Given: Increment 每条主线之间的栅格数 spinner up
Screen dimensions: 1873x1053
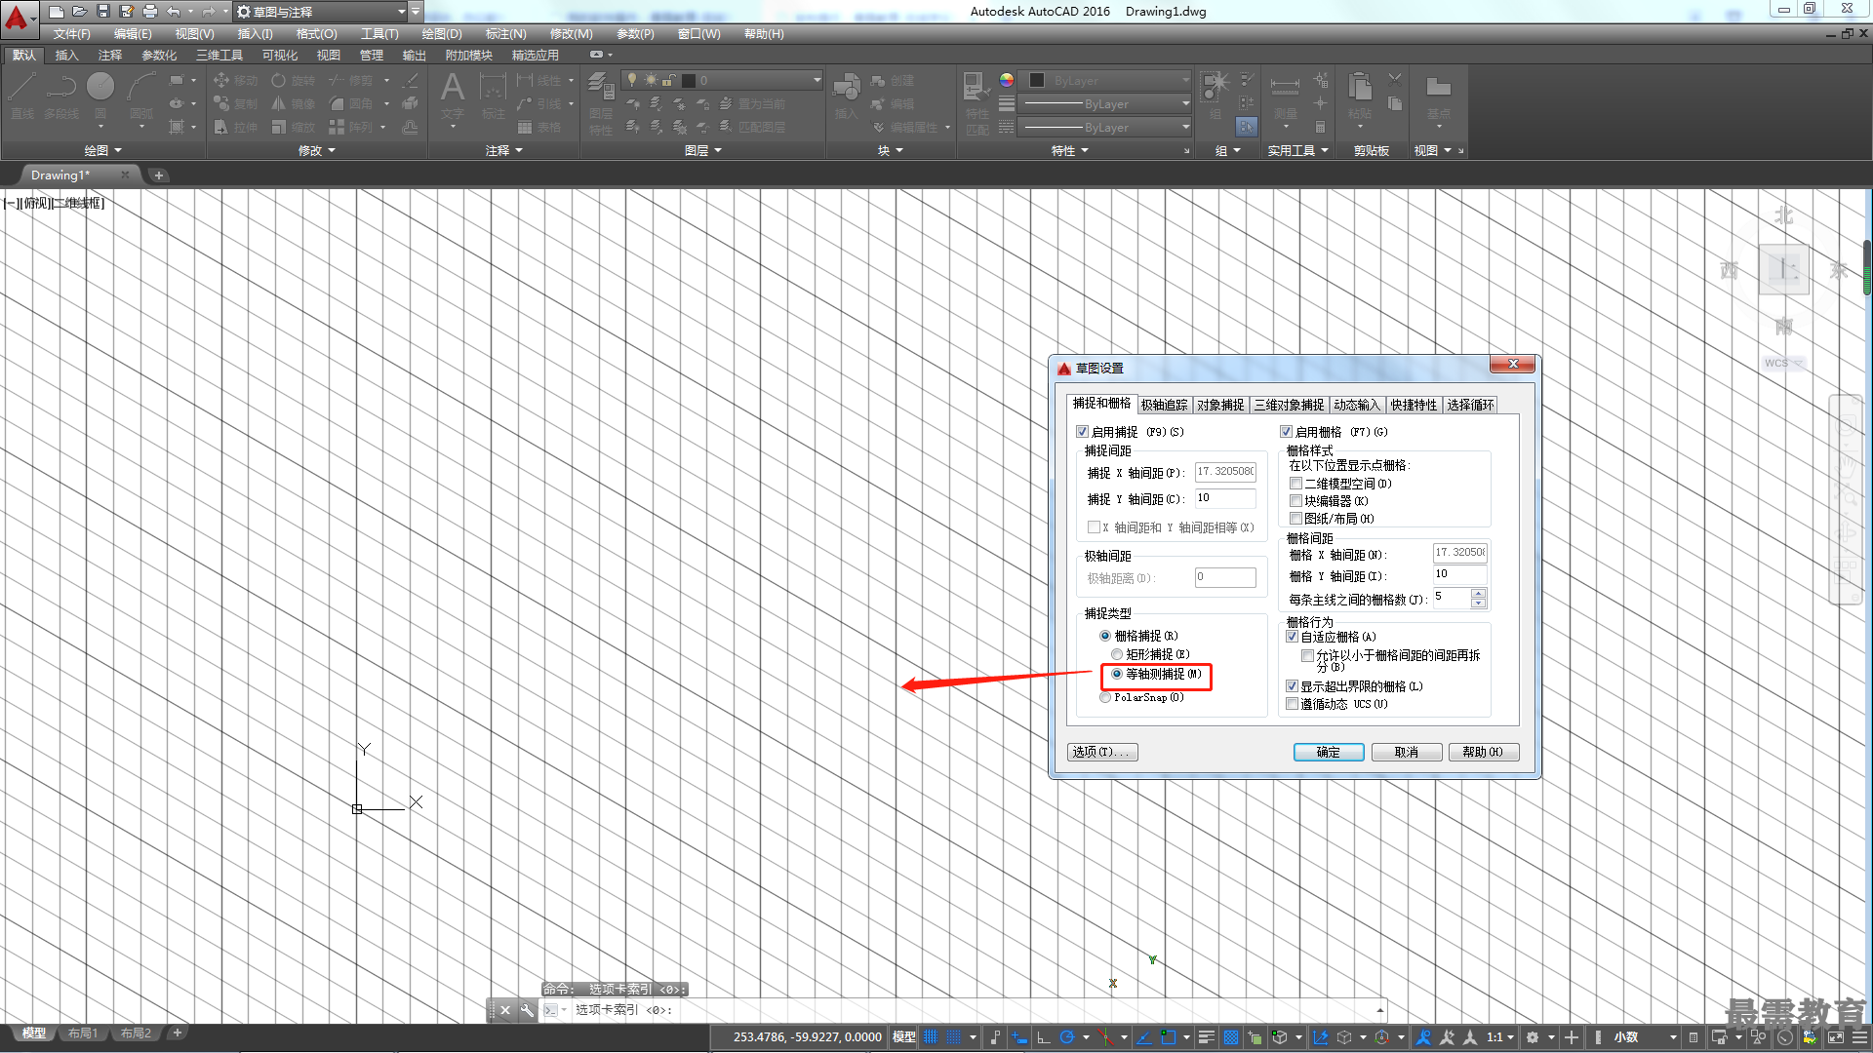Looking at the screenshot, I should [1479, 593].
